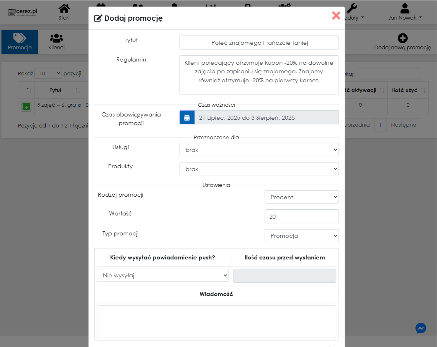Click the Dodaj nową promocję plus icon

coord(402,39)
